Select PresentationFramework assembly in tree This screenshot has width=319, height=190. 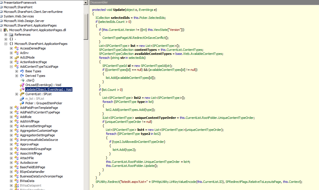(x=20, y=3)
